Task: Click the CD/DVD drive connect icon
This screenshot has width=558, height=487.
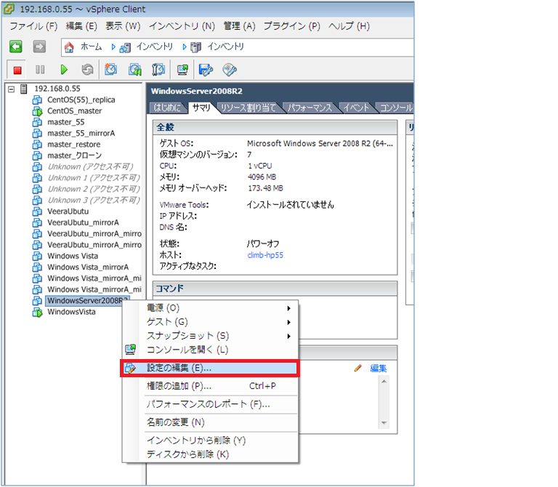Action: point(230,70)
